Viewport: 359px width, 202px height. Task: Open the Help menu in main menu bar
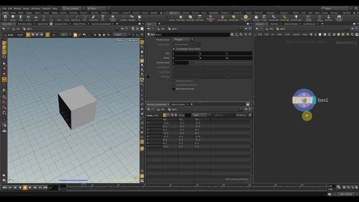(54, 8)
